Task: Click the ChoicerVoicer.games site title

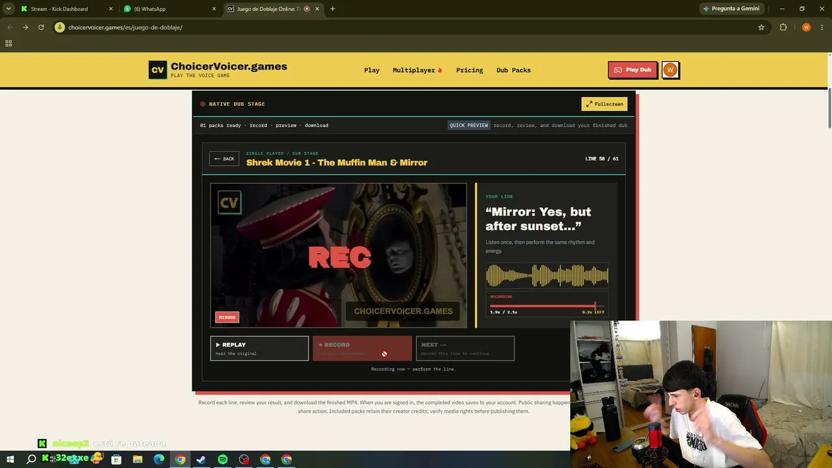Action: coord(229,66)
